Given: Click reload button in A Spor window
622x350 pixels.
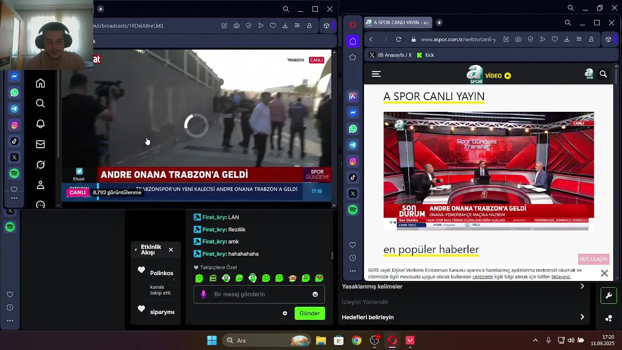Looking at the screenshot, I should (x=398, y=39).
